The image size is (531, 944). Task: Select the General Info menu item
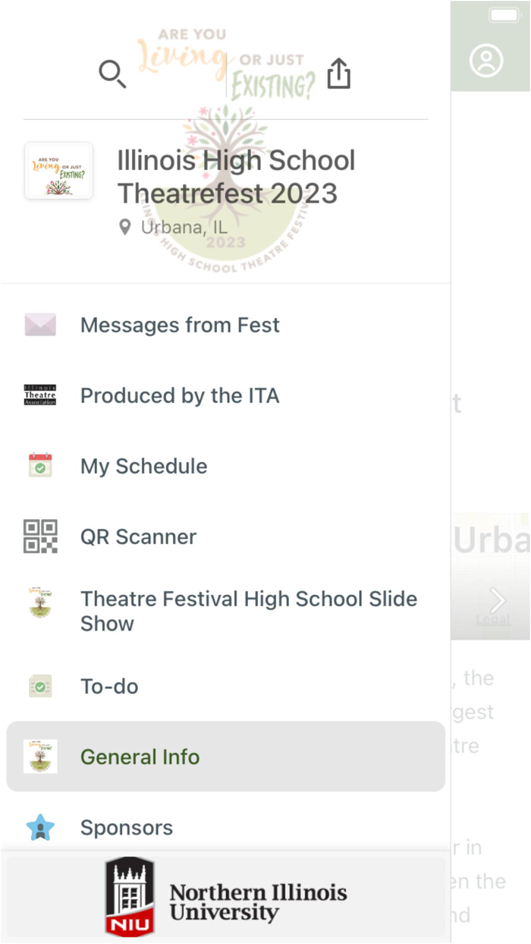click(x=140, y=757)
